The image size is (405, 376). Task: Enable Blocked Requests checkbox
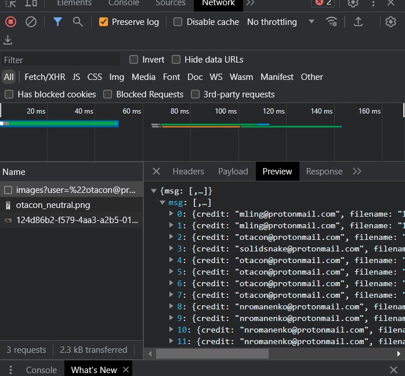click(x=107, y=94)
